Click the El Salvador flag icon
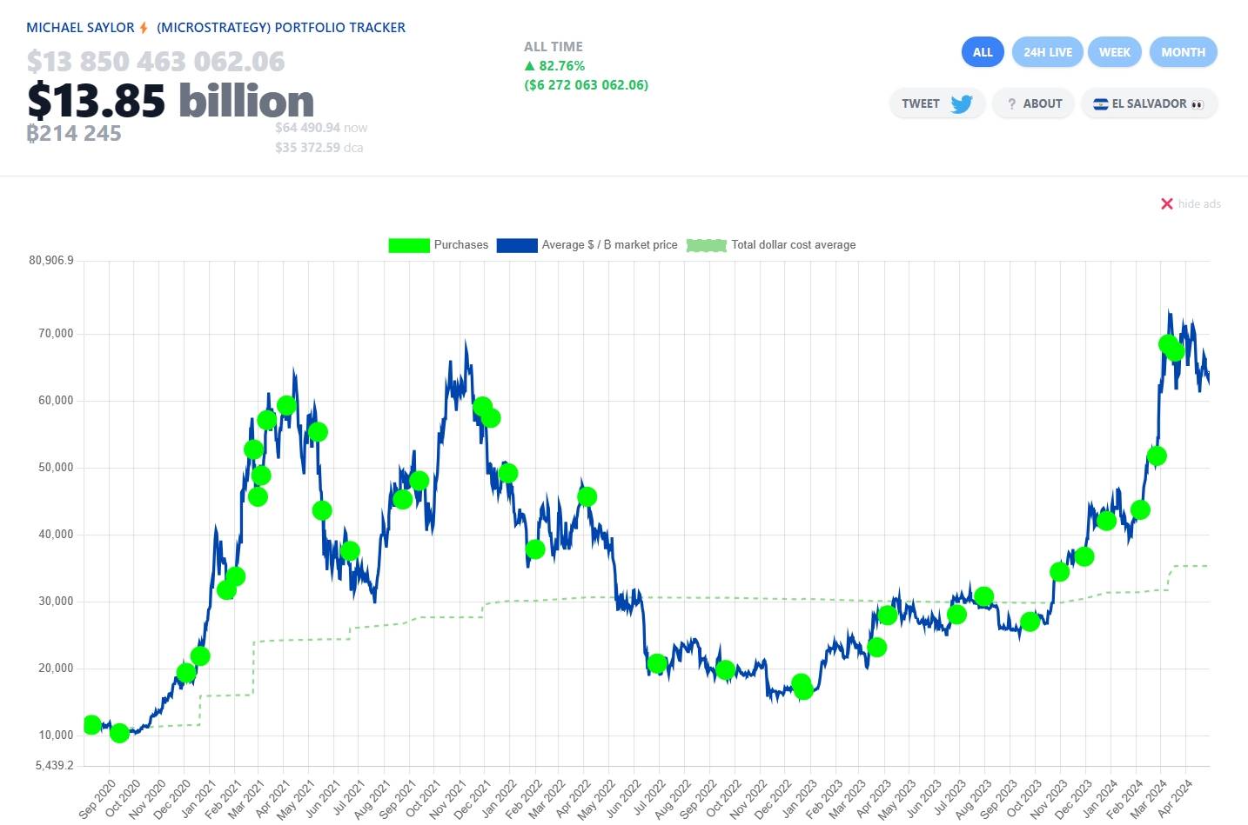Image resolution: width=1248 pixels, height=825 pixels. click(1100, 104)
